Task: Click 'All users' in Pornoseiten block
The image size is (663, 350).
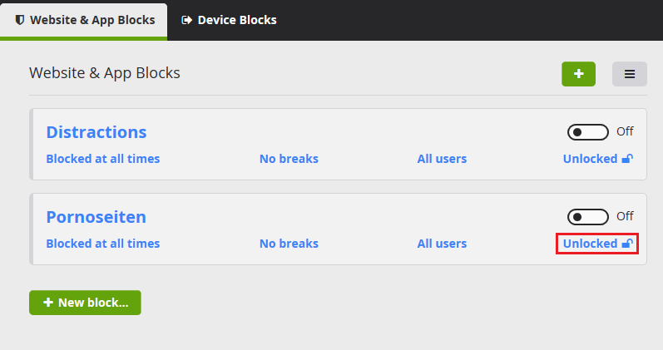Action: pos(442,244)
